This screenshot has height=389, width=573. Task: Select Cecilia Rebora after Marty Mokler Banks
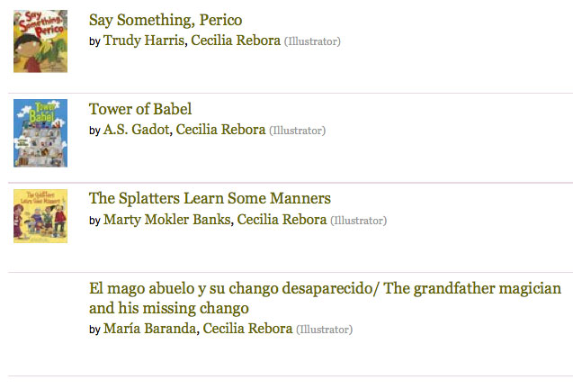(282, 220)
